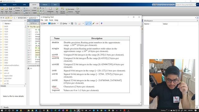Switch to the PLOTS ribbon tab
The height and width of the screenshot is (112, 199).
click(x=15, y=5)
